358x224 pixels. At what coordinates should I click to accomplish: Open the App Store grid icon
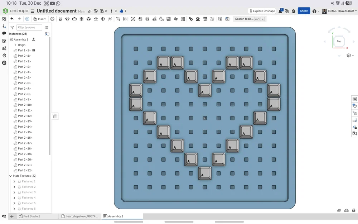287,11
